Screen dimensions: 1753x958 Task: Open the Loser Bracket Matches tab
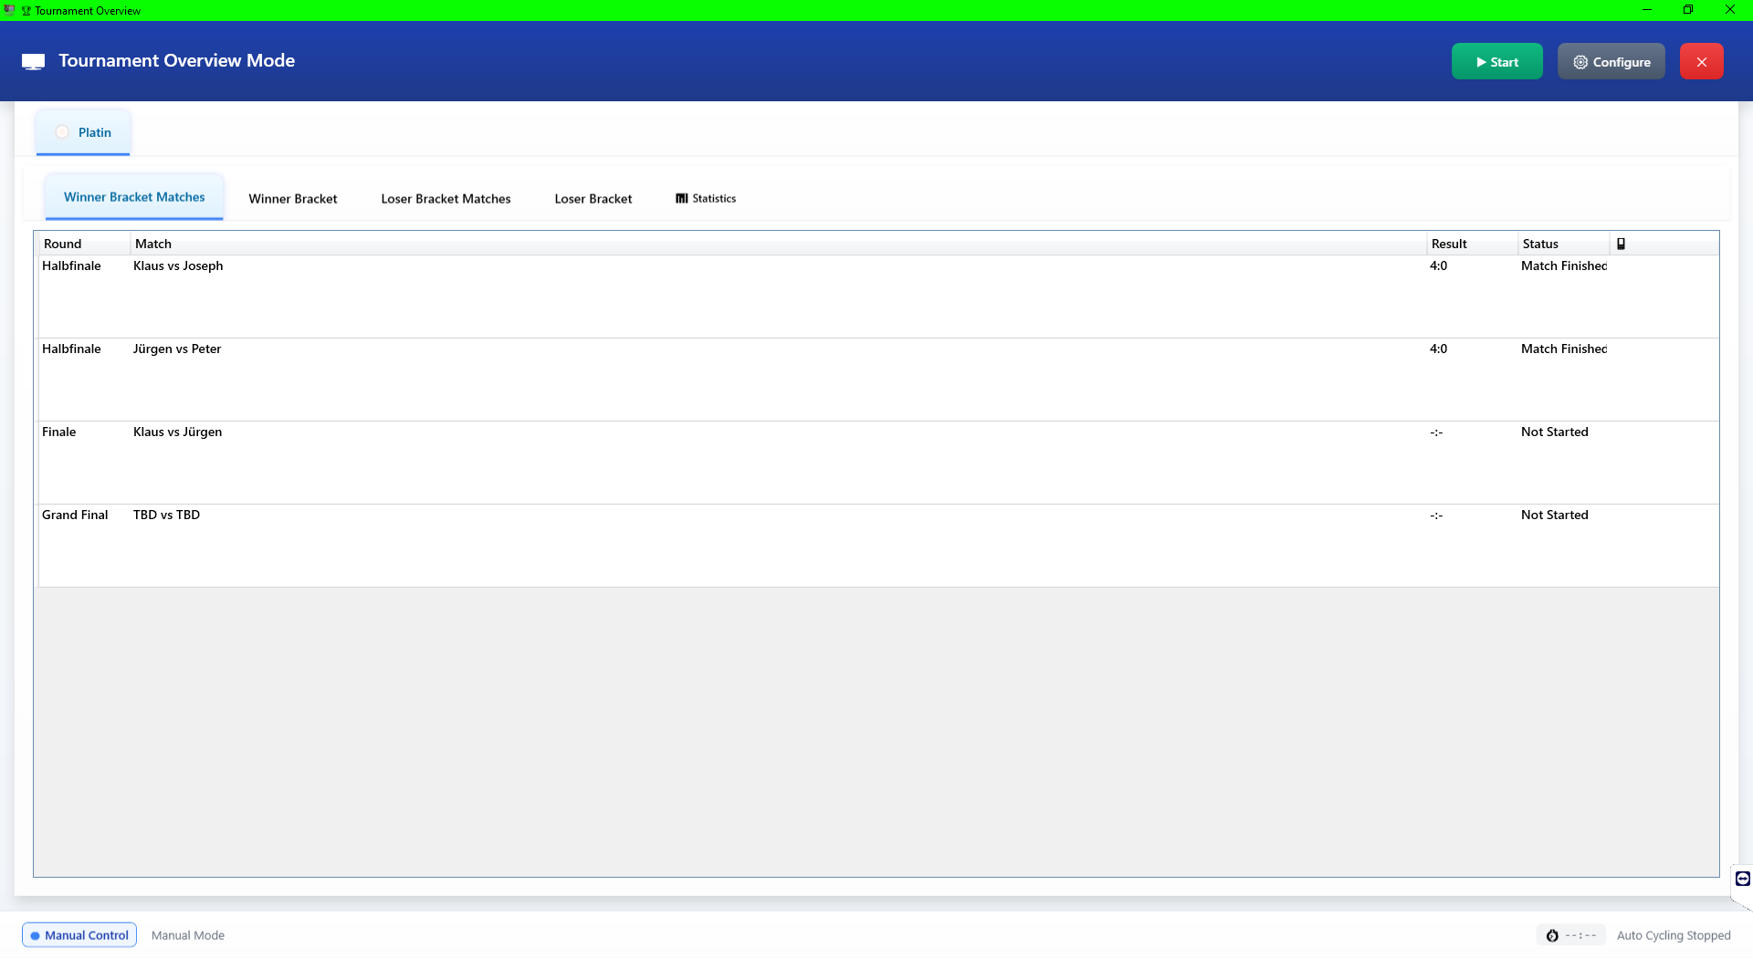pyautogui.click(x=446, y=198)
